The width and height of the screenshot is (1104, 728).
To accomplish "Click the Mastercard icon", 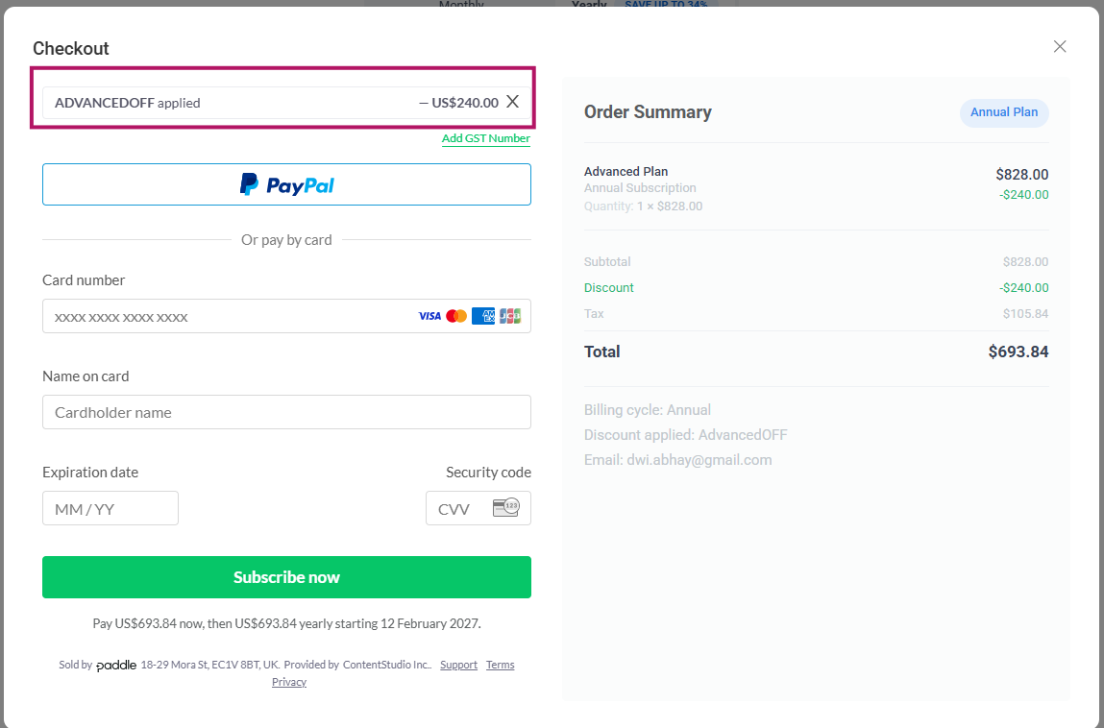I will point(456,315).
